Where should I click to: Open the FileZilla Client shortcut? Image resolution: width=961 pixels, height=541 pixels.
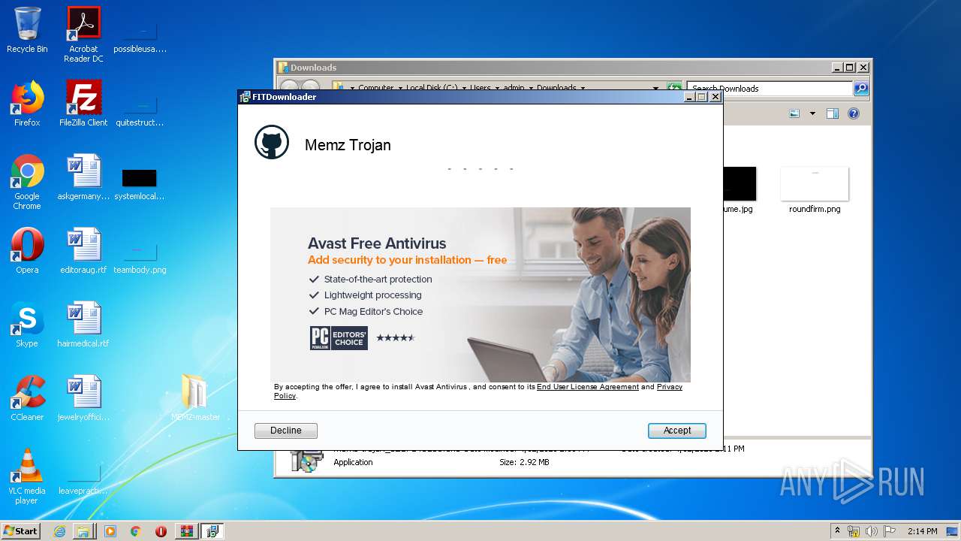point(83,104)
